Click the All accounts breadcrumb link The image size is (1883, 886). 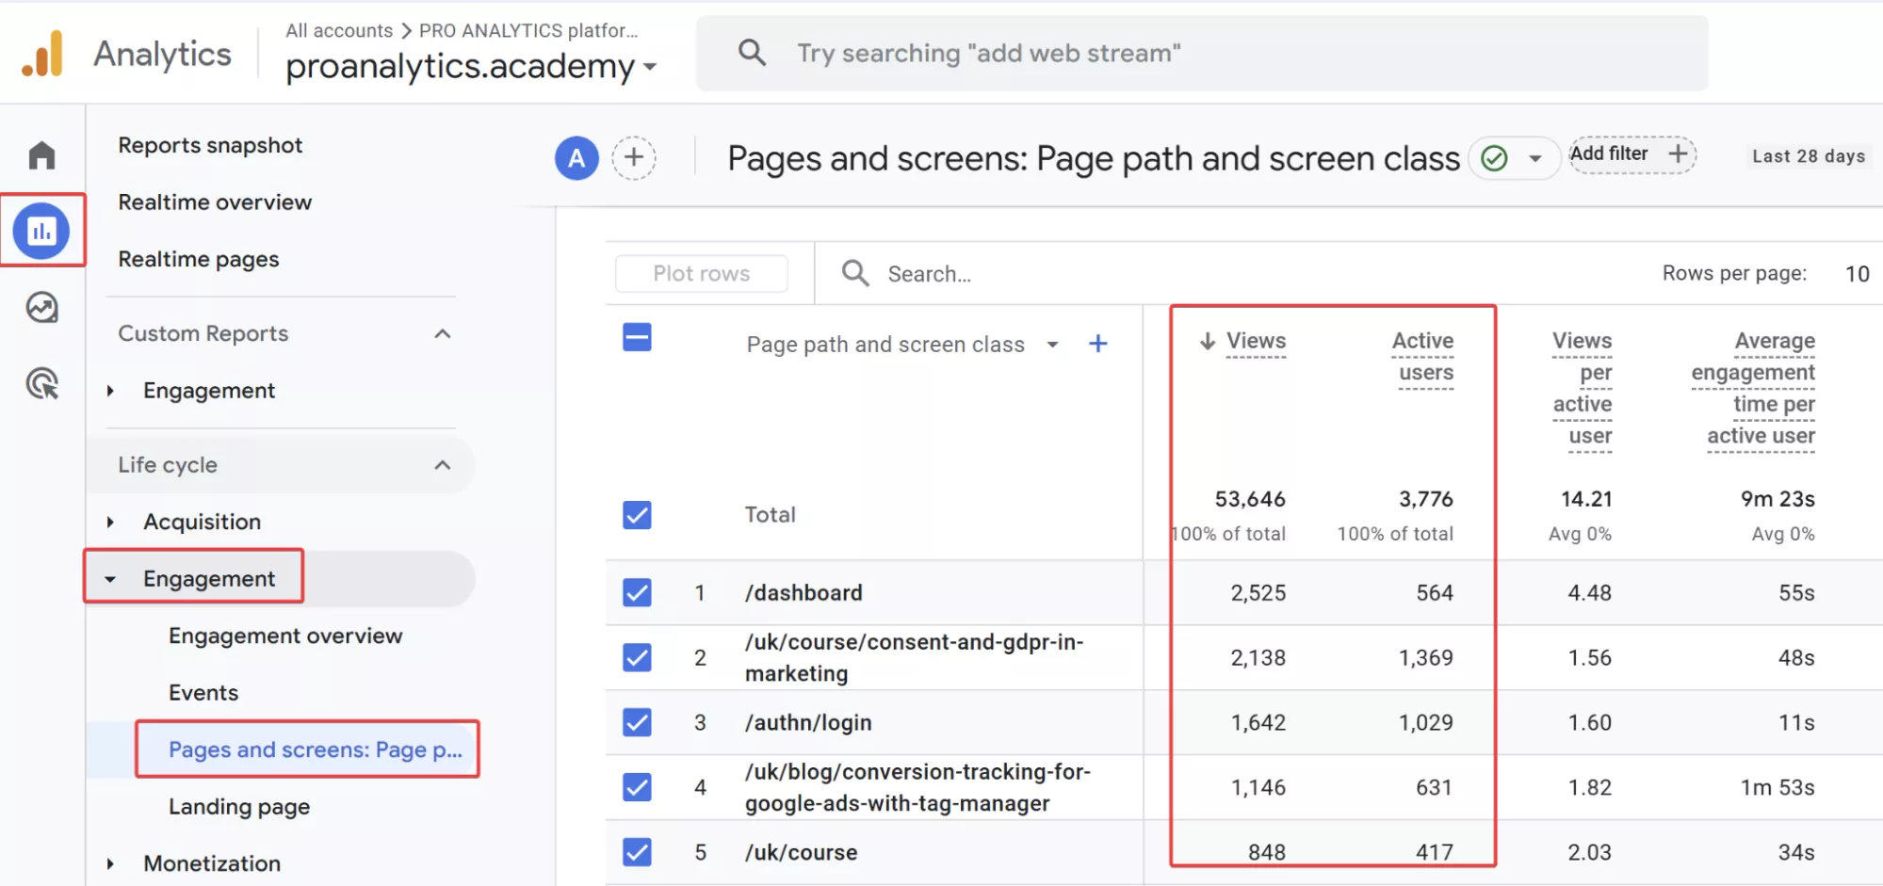339,30
